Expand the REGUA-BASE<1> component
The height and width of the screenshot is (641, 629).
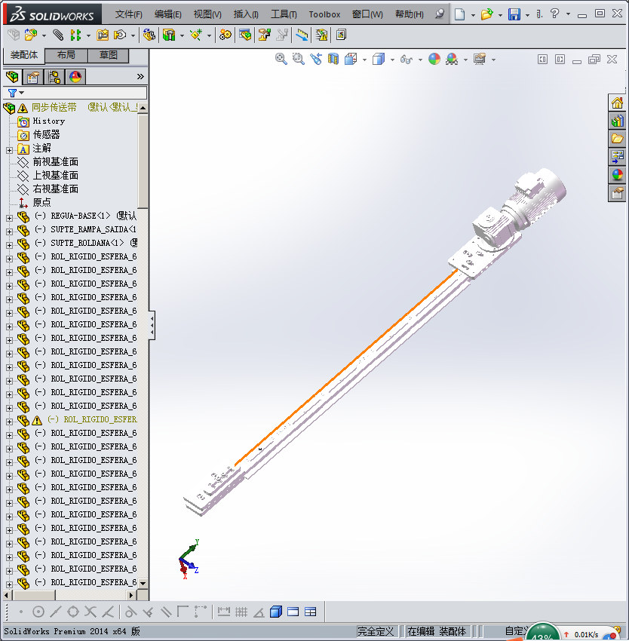click(x=9, y=218)
